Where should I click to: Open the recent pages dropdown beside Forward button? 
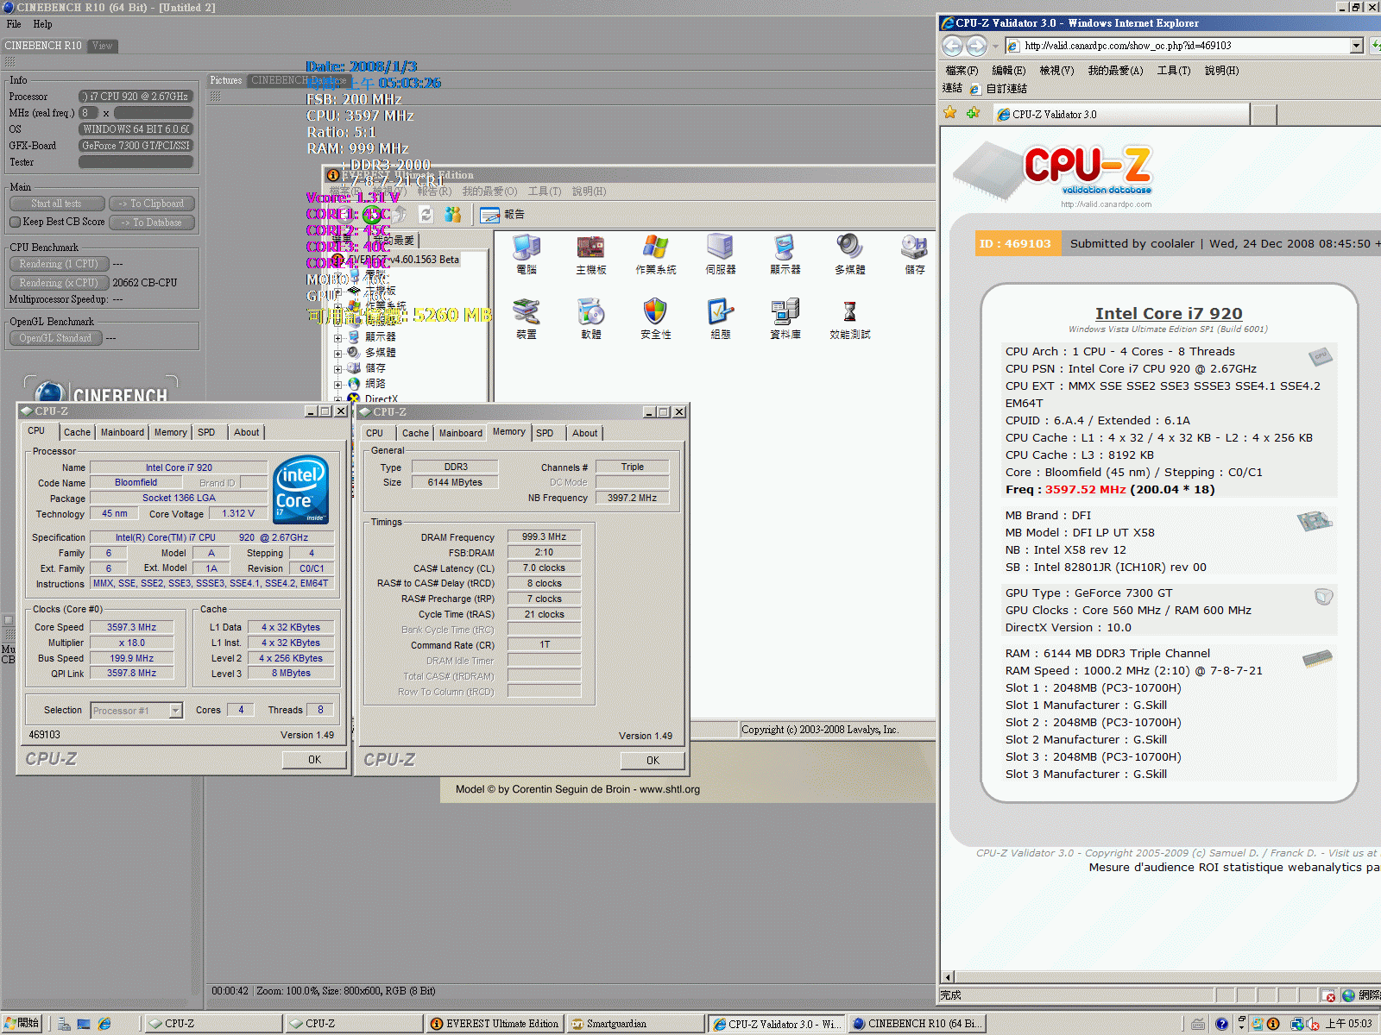(995, 46)
